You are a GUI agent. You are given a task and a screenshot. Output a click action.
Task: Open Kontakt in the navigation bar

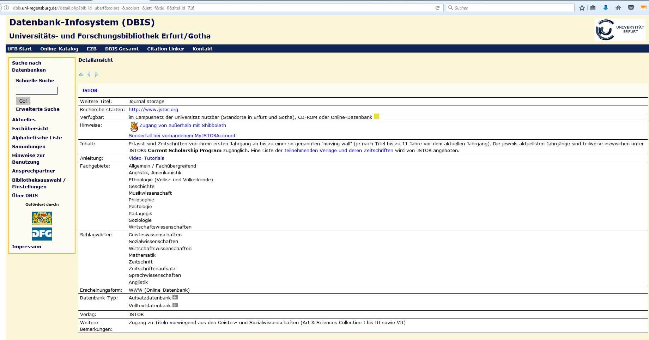[x=202, y=49]
